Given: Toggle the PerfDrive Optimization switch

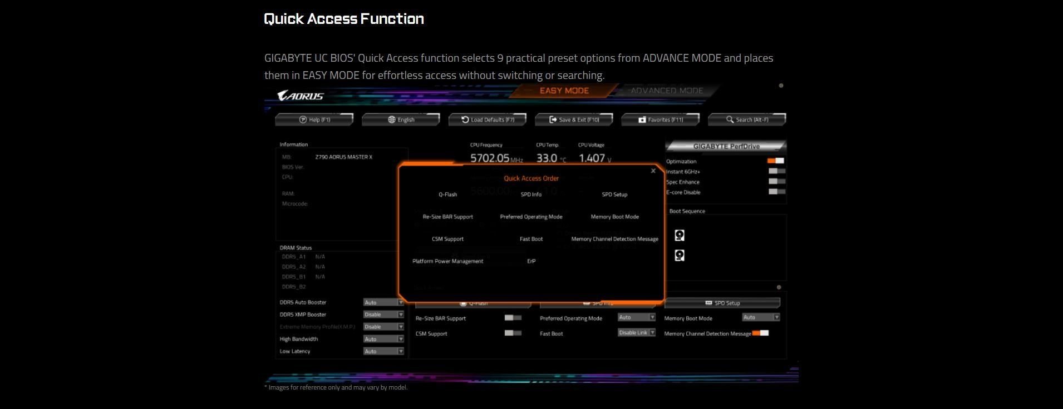Looking at the screenshot, I should pyautogui.click(x=776, y=161).
